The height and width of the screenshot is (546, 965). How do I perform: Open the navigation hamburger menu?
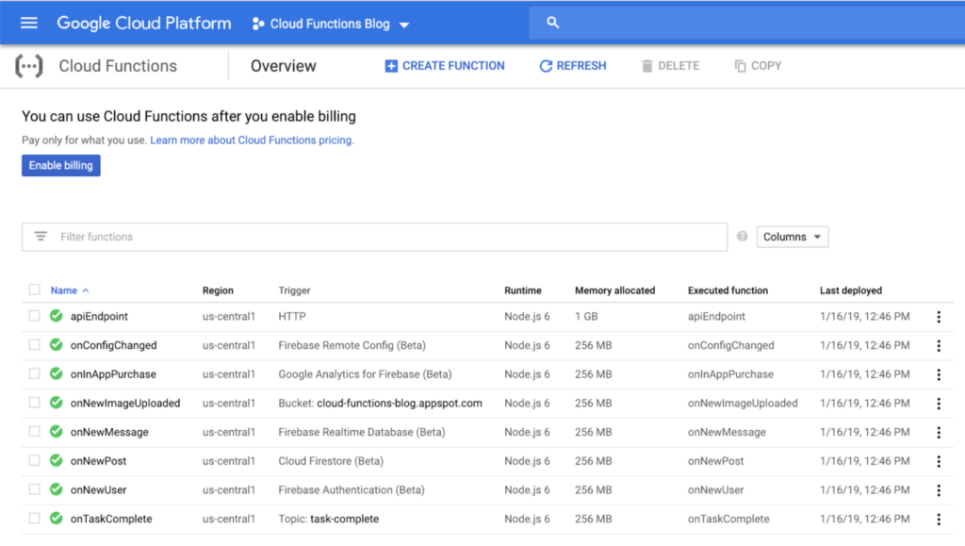click(28, 23)
